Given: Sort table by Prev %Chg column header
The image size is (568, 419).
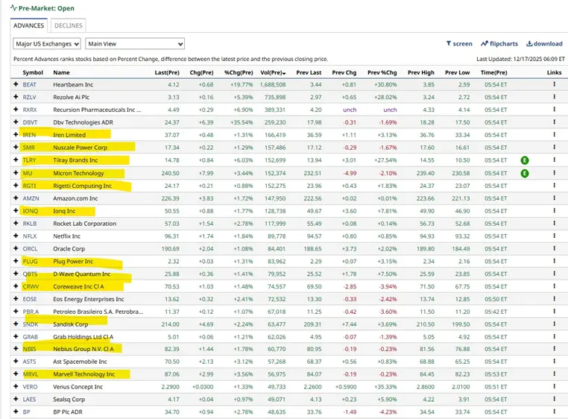Looking at the screenshot, I should pos(382,72).
